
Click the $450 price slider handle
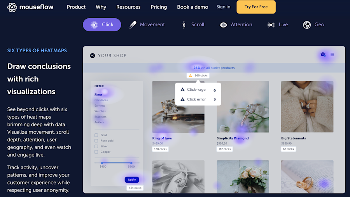pos(102,163)
